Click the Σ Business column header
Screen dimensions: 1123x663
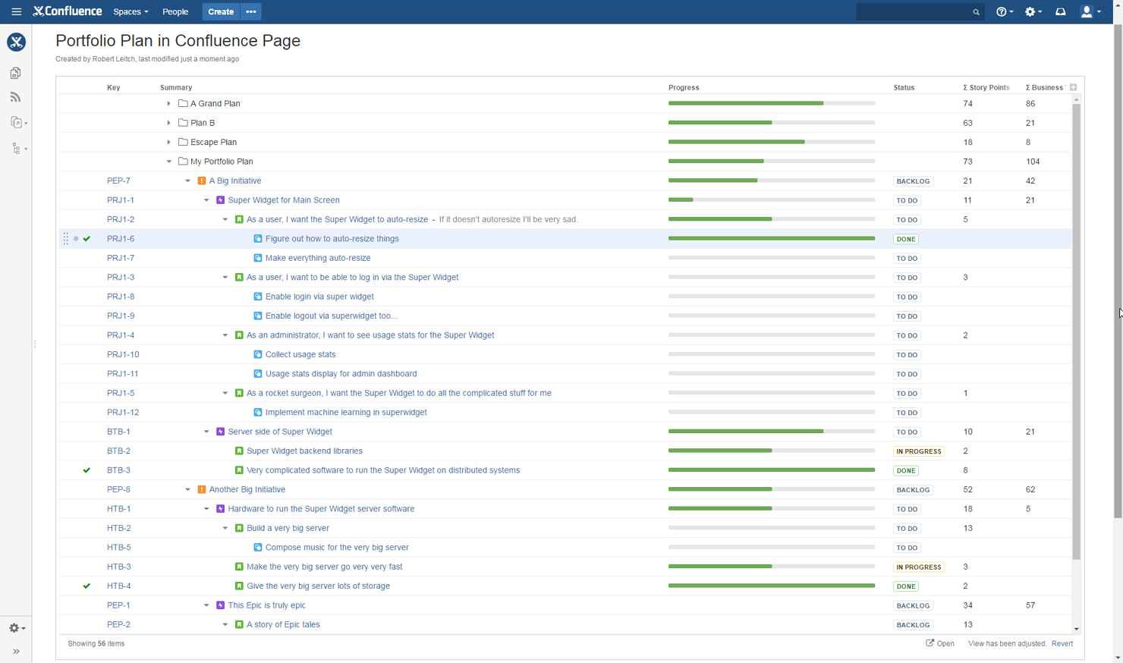click(1045, 87)
